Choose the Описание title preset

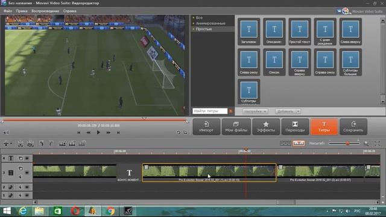pyautogui.click(x=274, y=31)
